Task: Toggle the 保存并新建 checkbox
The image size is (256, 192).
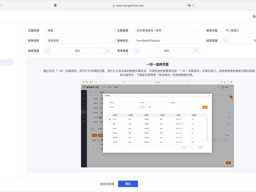Action: (97, 184)
